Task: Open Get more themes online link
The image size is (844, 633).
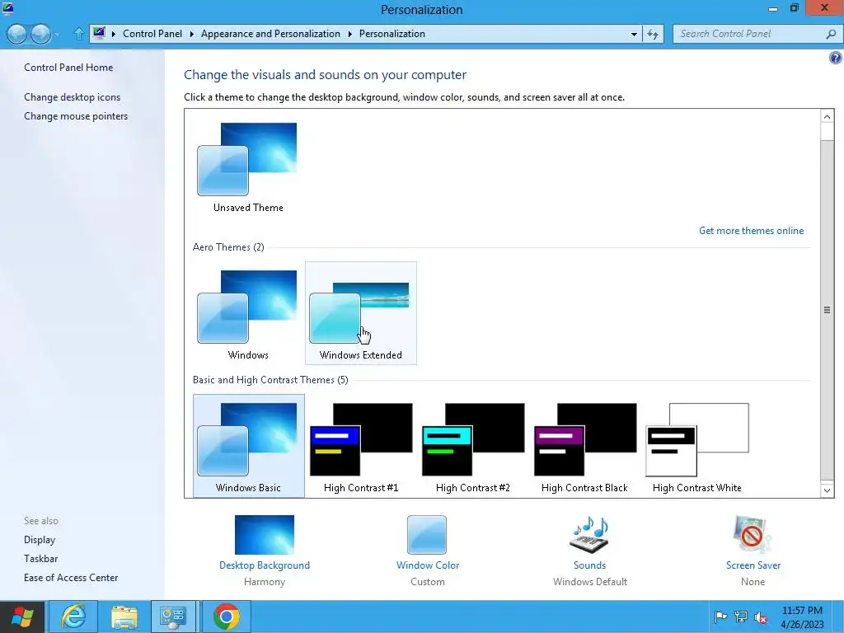Action: pyautogui.click(x=751, y=231)
